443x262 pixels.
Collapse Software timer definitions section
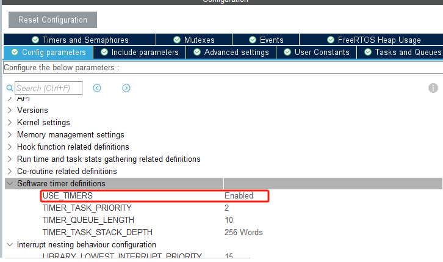(10, 183)
